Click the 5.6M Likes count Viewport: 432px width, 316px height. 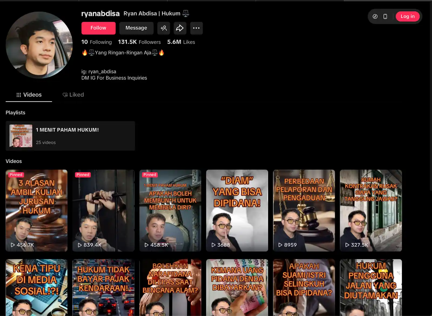[x=181, y=42]
